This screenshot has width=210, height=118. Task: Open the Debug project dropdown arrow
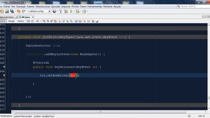click(x=81, y=11)
